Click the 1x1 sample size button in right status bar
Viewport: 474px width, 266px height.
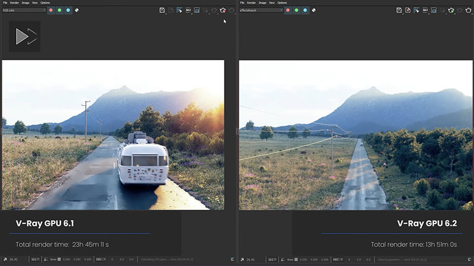pyautogui.click(x=271, y=259)
